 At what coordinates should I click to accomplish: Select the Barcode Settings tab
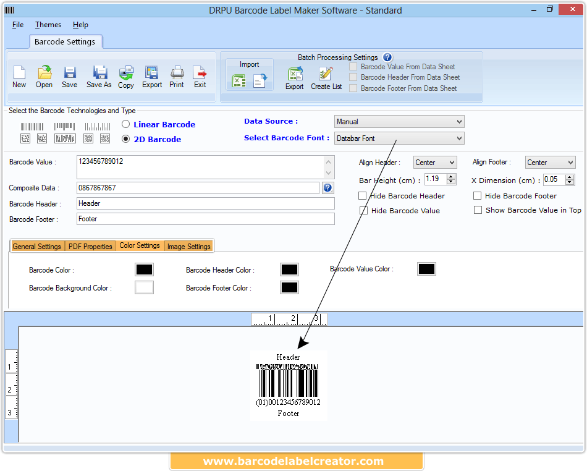pyautogui.click(x=65, y=41)
